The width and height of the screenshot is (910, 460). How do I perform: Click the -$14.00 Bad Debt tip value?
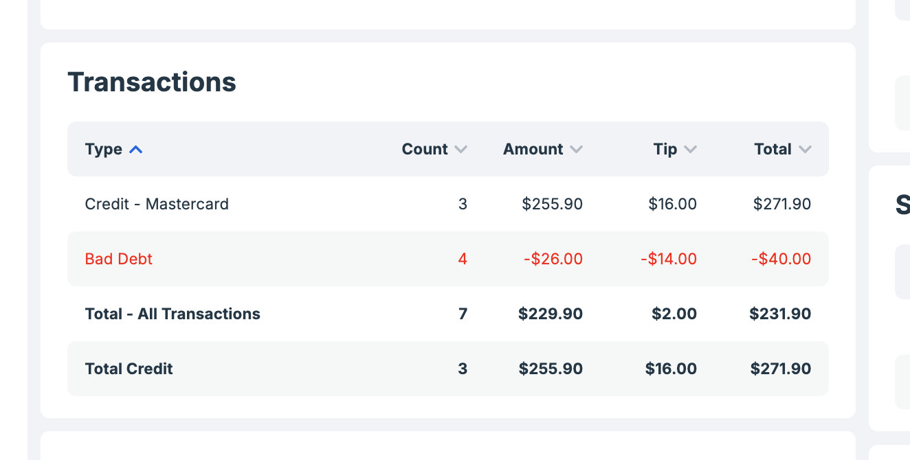[668, 259]
